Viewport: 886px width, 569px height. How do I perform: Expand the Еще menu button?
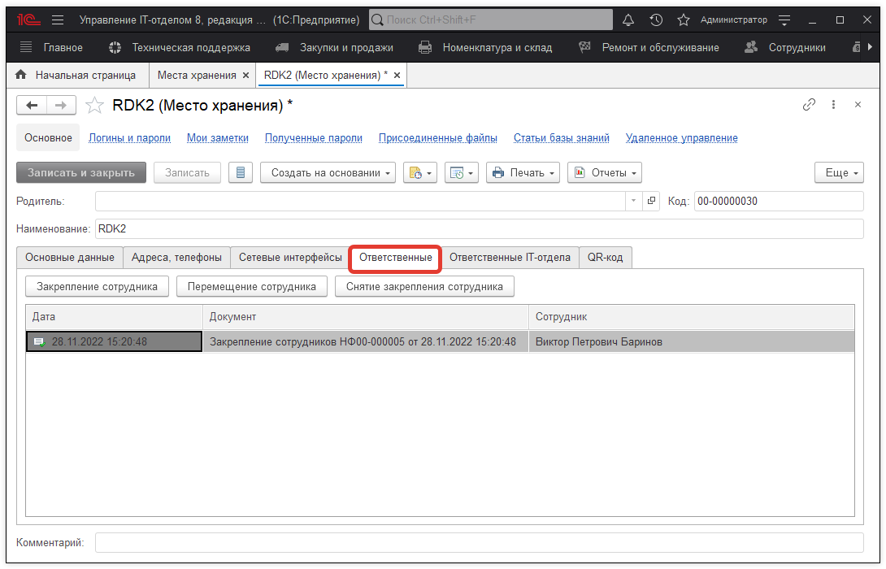coord(837,172)
